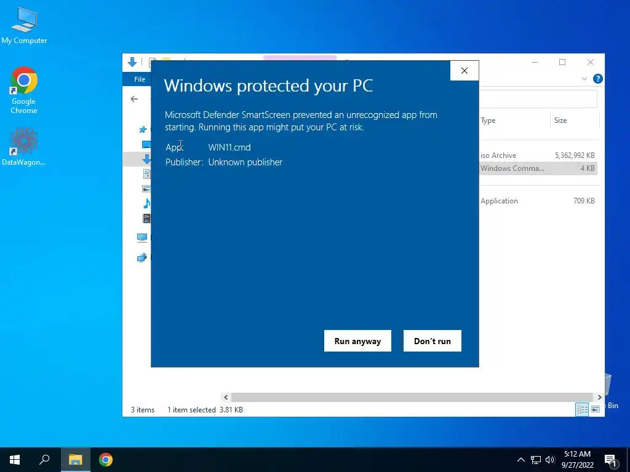This screenshot has width=630, height=472.
Task: Launch Google Chrome desktop shortcut
Action: pos(24,90)
